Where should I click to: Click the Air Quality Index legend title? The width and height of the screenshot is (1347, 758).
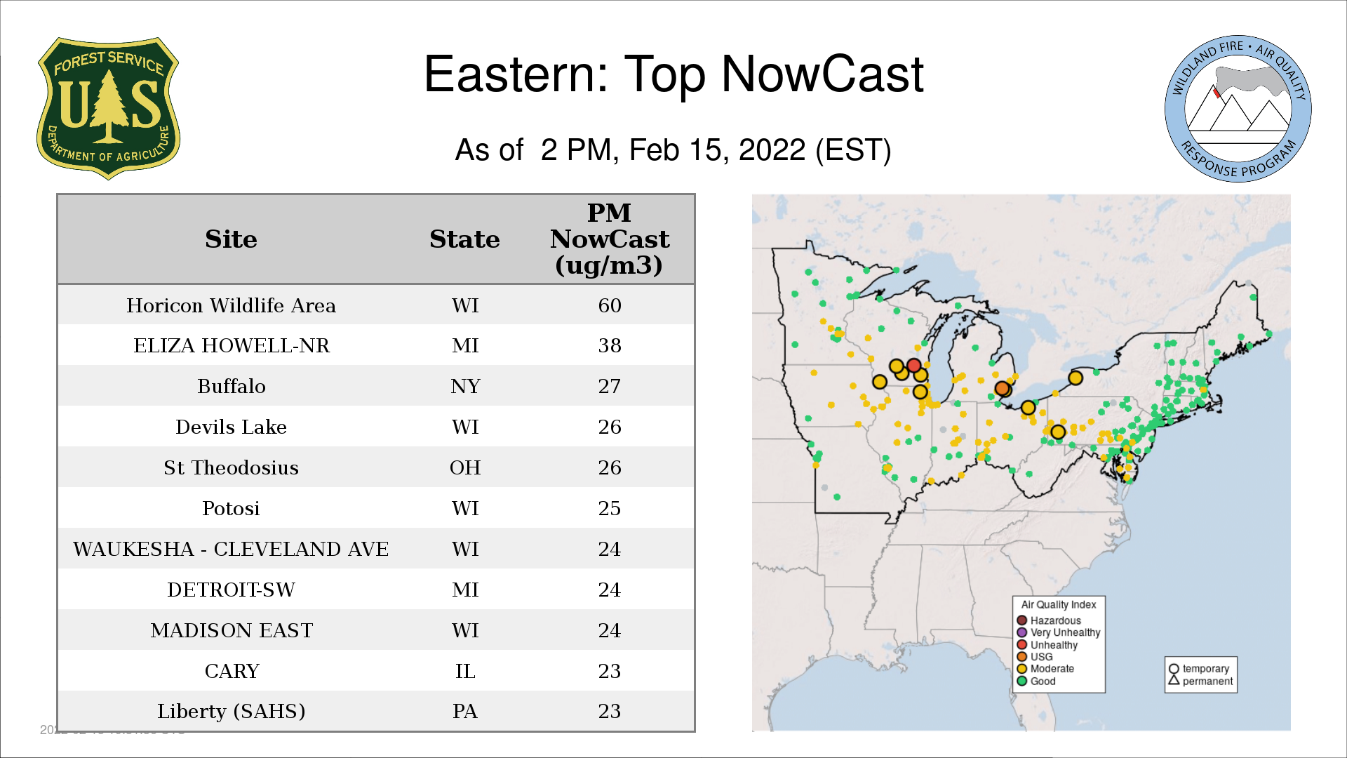click(x=1058, y=604)
